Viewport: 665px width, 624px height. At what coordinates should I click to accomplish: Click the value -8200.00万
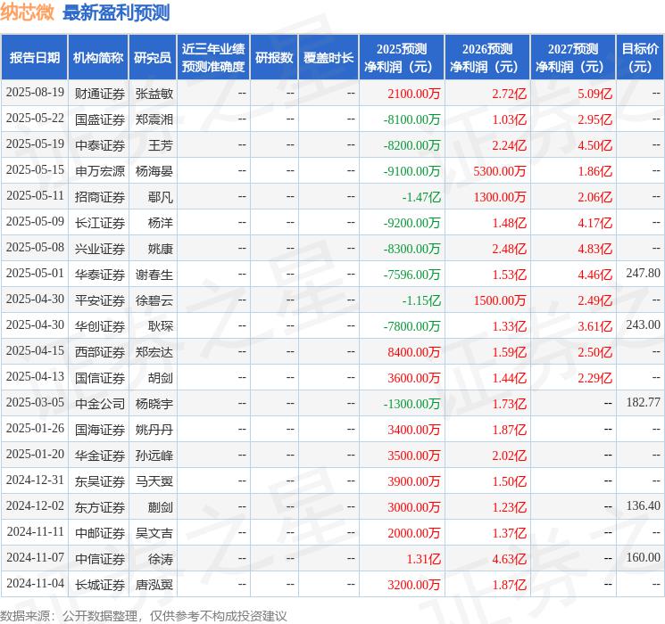pyautogui.click(x=411, y=145)
